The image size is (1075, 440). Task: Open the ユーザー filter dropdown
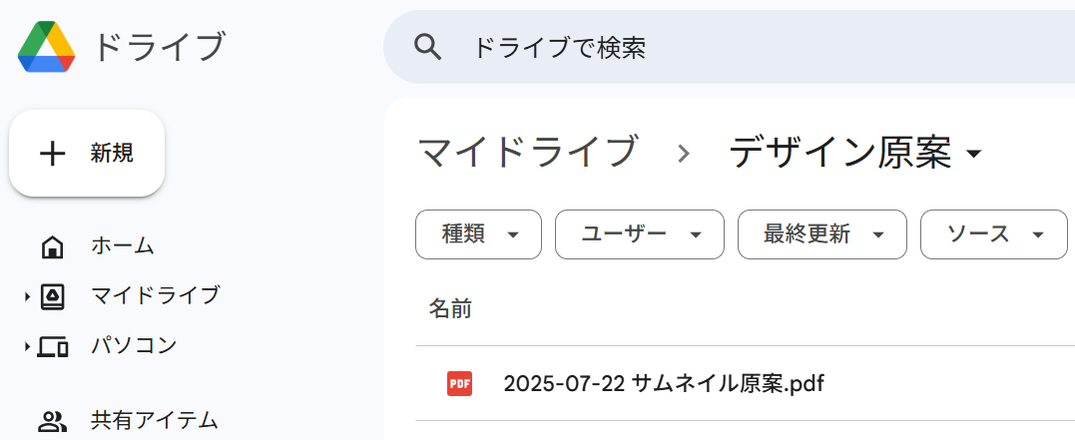[639, 234]
